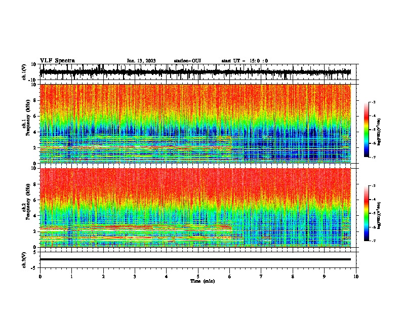401x310 pixels.
Task: Click the black ch.3 voltage line
Action: coord(195,259)
